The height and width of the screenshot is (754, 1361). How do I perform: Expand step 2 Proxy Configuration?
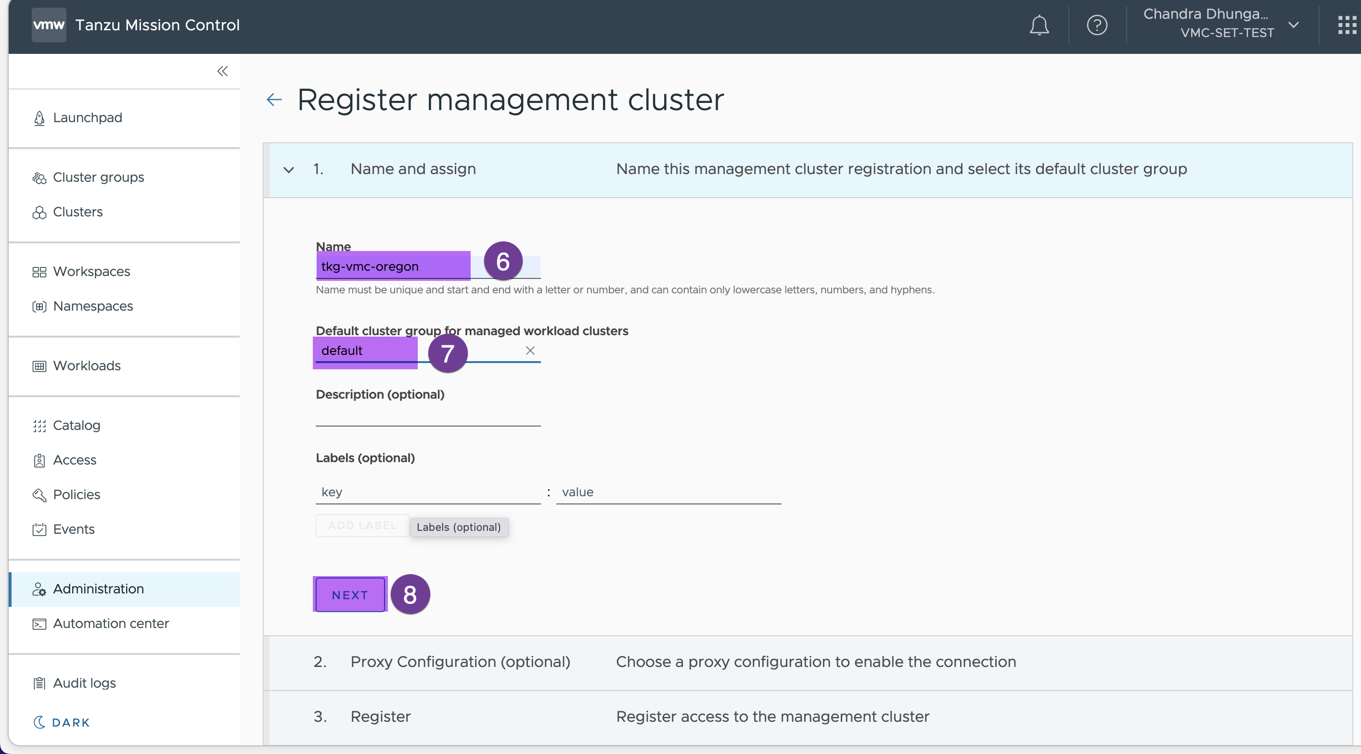808,662
